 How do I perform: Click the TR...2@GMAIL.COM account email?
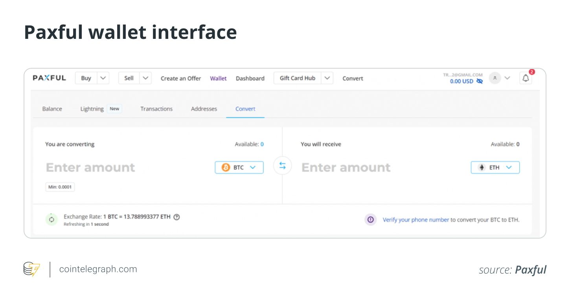coord(463,75)
